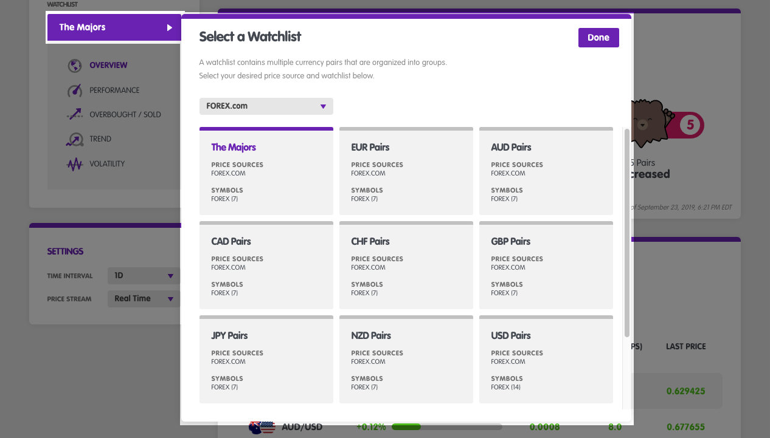
Task: Open the FOREX.com price source dropdown
Action: pos(266,106)
